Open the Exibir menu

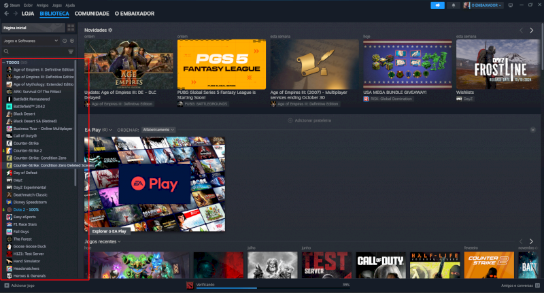pyautogui.click(x=28, y=5)
